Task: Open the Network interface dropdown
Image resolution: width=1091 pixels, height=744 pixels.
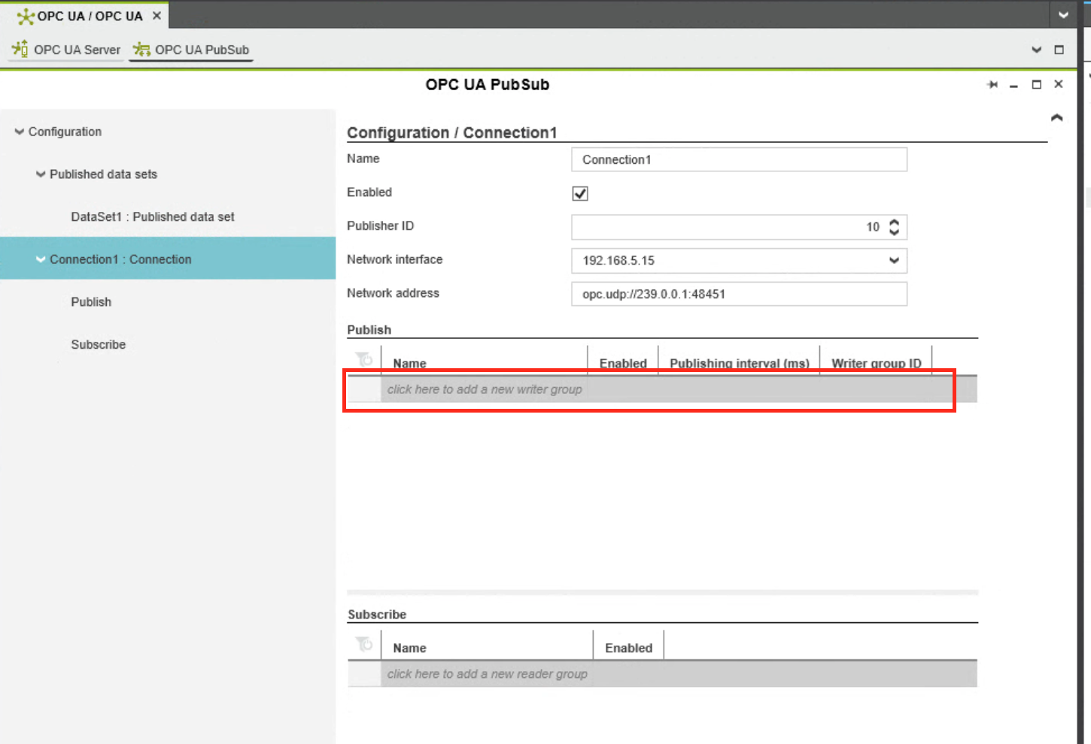Action: 894,261
